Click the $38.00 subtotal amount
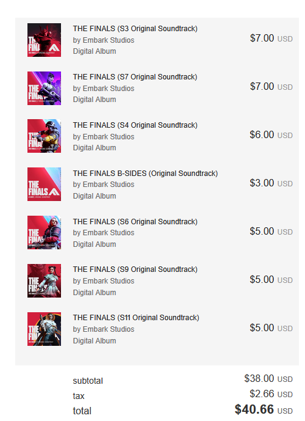The width and height of the screenshot is (305, 421). click(x=259, y=379)
